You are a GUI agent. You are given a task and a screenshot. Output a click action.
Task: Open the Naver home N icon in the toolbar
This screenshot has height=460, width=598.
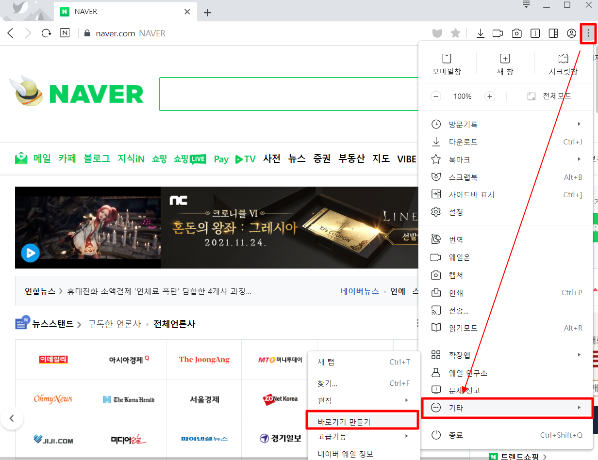click(x=65, y=33)
